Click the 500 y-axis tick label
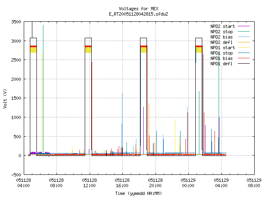 point(18,137)
